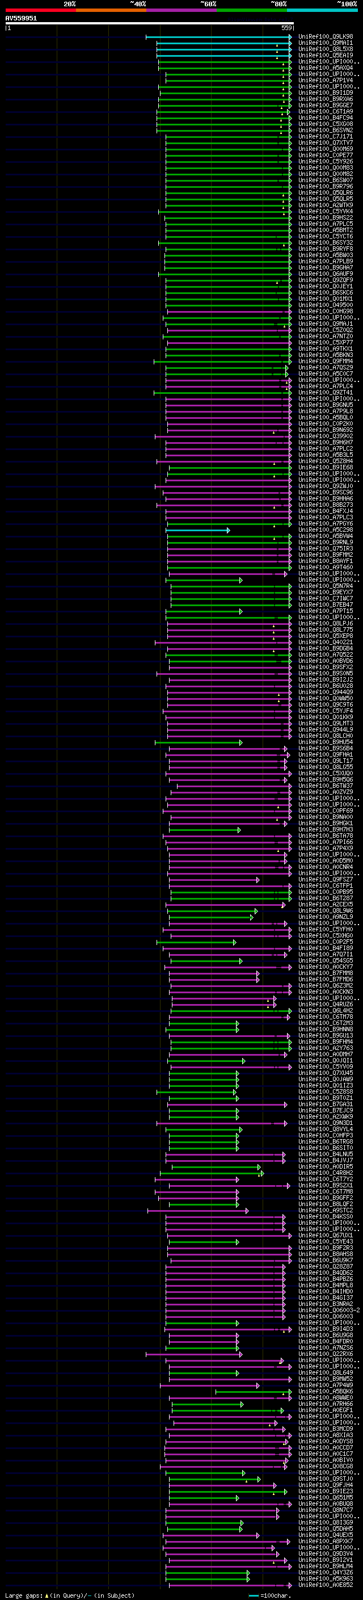Select label UniRef100_Q6AUF9
The image size is (363, 1600).
(x=325, y=274)
